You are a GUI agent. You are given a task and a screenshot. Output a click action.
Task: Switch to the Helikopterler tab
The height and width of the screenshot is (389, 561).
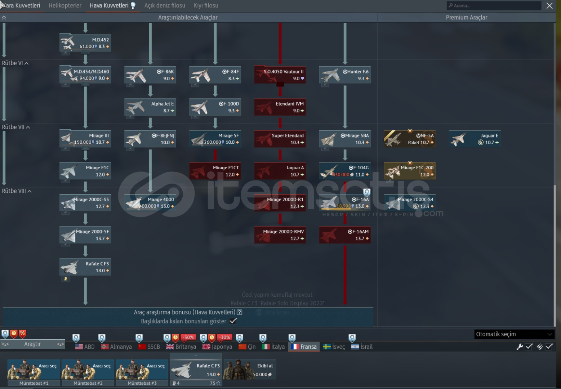coord(65,6)
